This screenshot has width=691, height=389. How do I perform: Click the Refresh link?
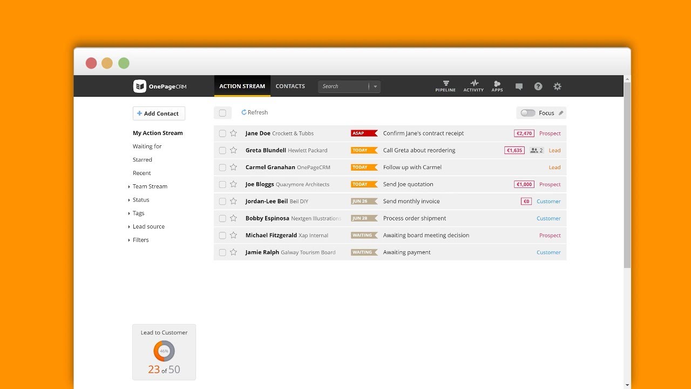tap(255, 112)
